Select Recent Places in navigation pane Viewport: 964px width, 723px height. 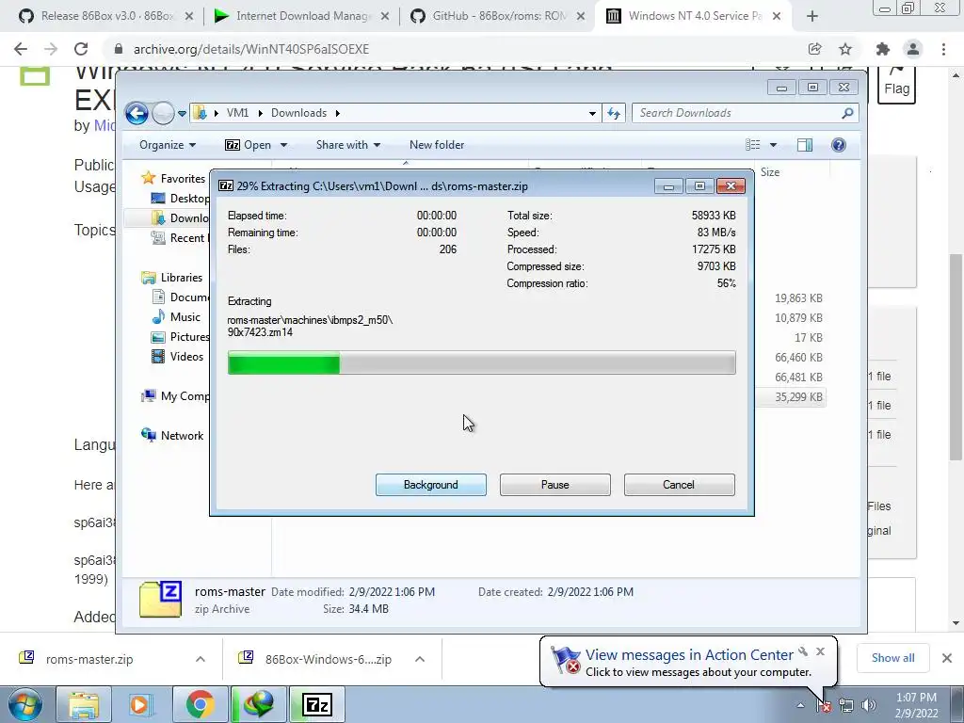tap(179, 238)
